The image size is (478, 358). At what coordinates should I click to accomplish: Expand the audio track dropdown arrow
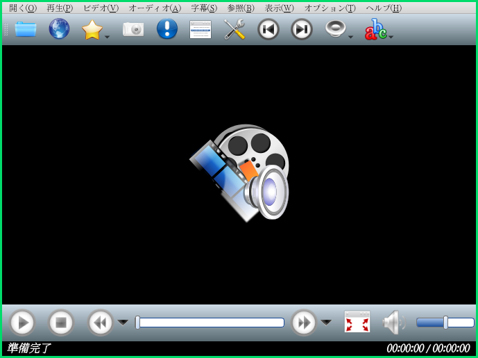[x=350, y=37]
